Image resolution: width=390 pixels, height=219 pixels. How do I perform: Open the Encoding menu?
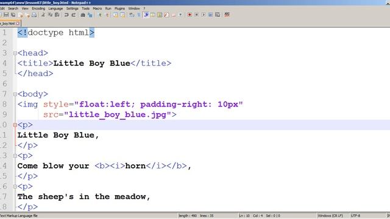38,9
